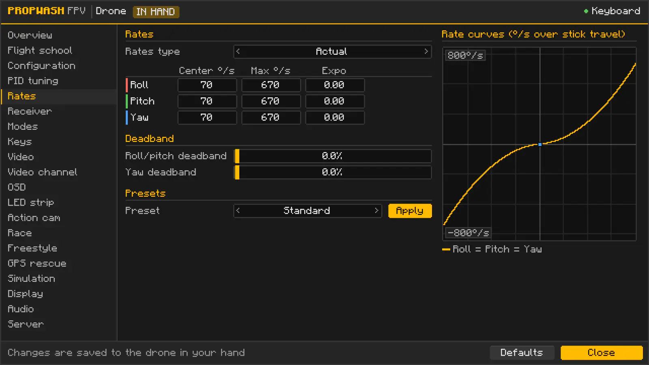The height and width of the screenshot is (365, 649).
Task: Edit the Yaw Center rate field
Action: point(207,118)
